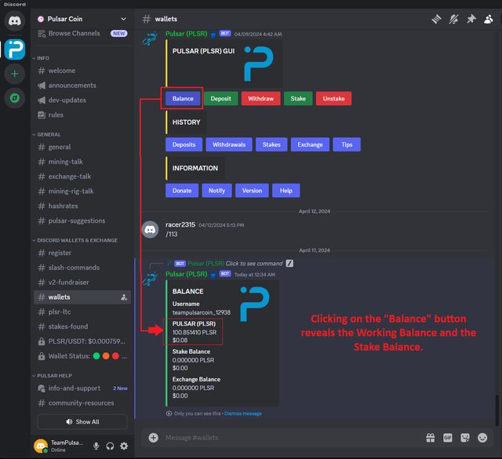The width and height of the screenshot is (502, 459).
Task: Click TeamPulsa user avatar in bottom panel
Action: tap(41, 446)
